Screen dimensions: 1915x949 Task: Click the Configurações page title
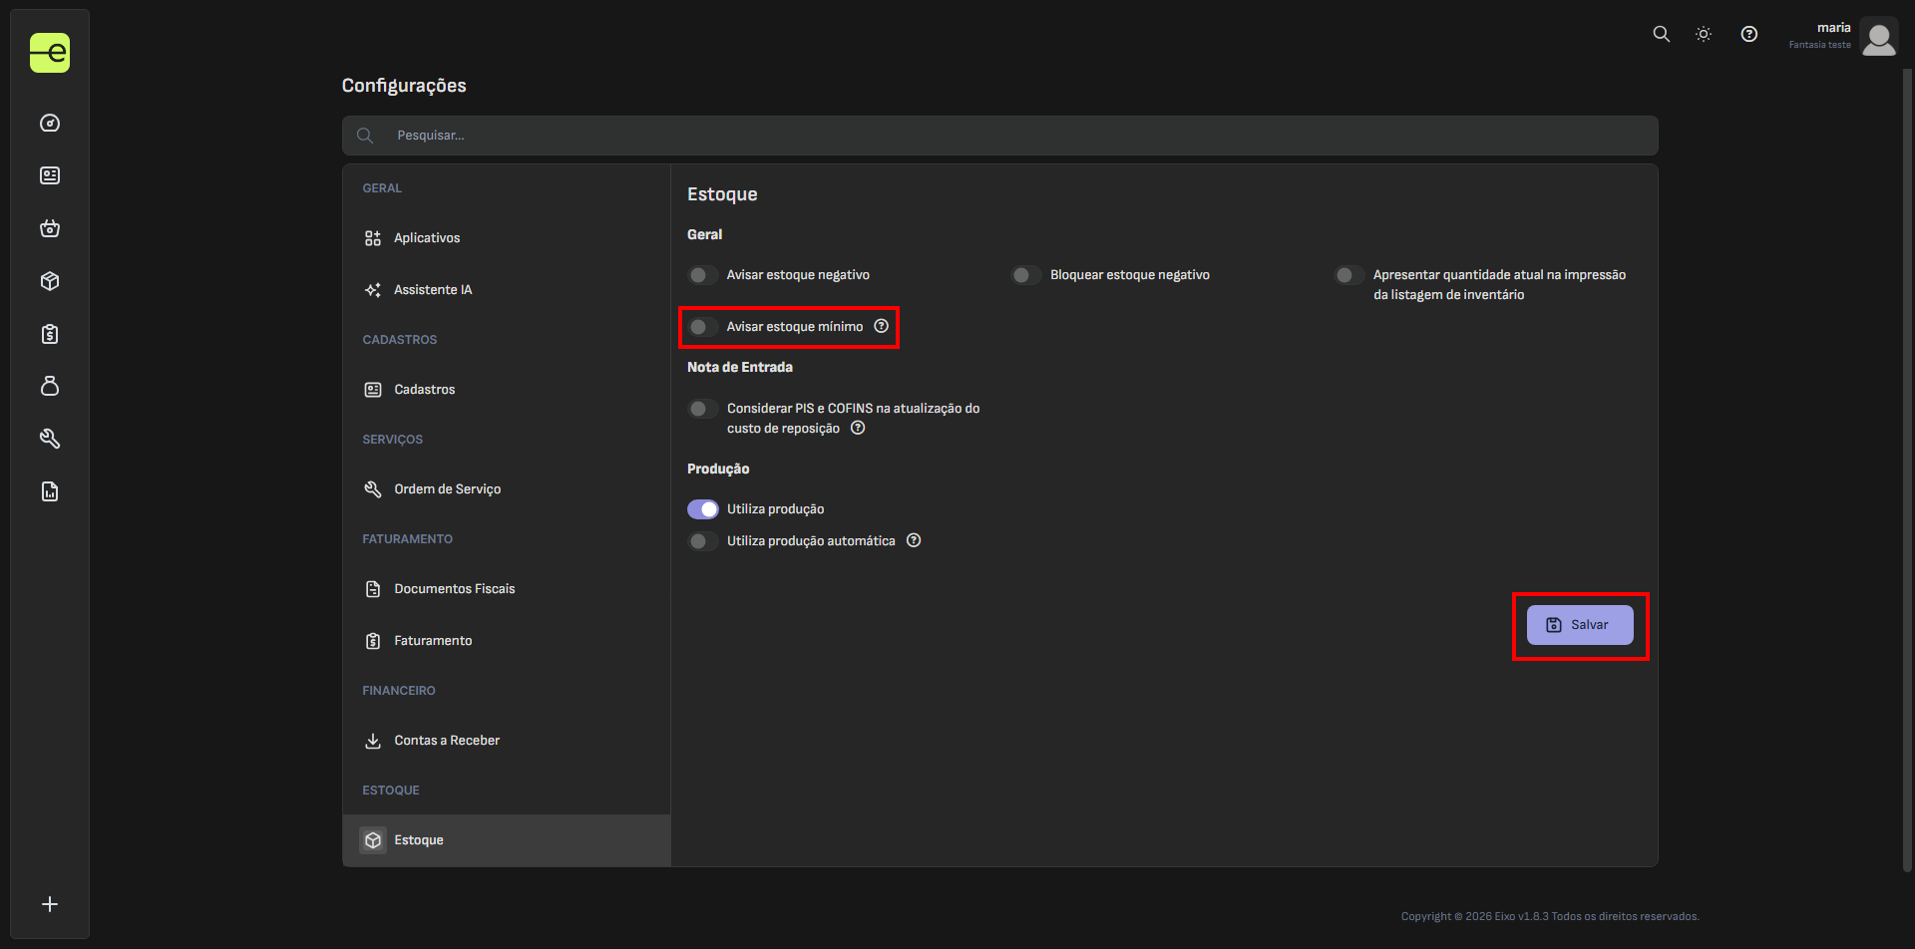coord(404,86)
